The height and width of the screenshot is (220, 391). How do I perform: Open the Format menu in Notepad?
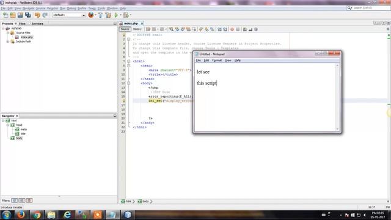click(x=217, y=61)
